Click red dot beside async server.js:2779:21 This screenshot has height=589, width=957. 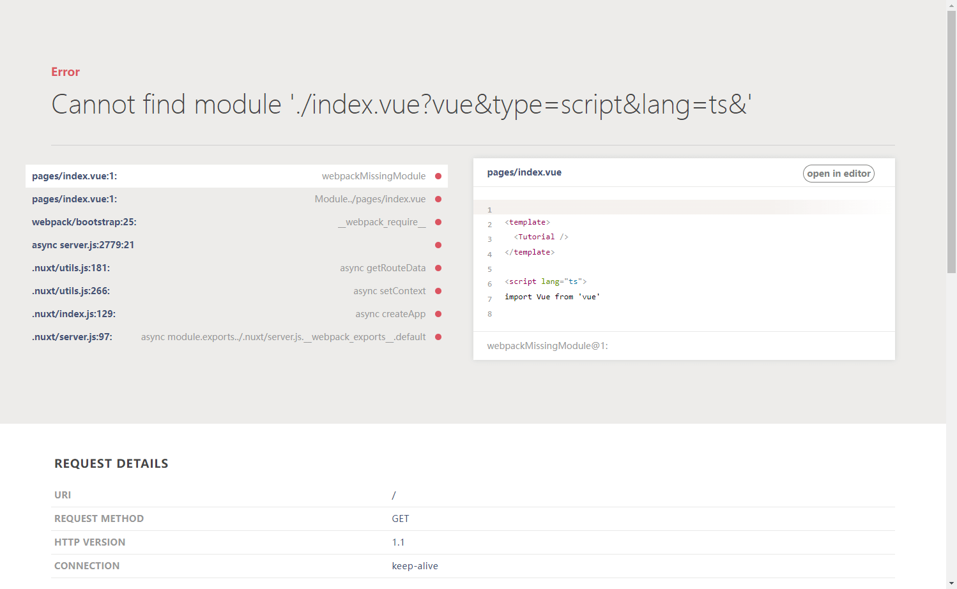(x=438, y=245)
